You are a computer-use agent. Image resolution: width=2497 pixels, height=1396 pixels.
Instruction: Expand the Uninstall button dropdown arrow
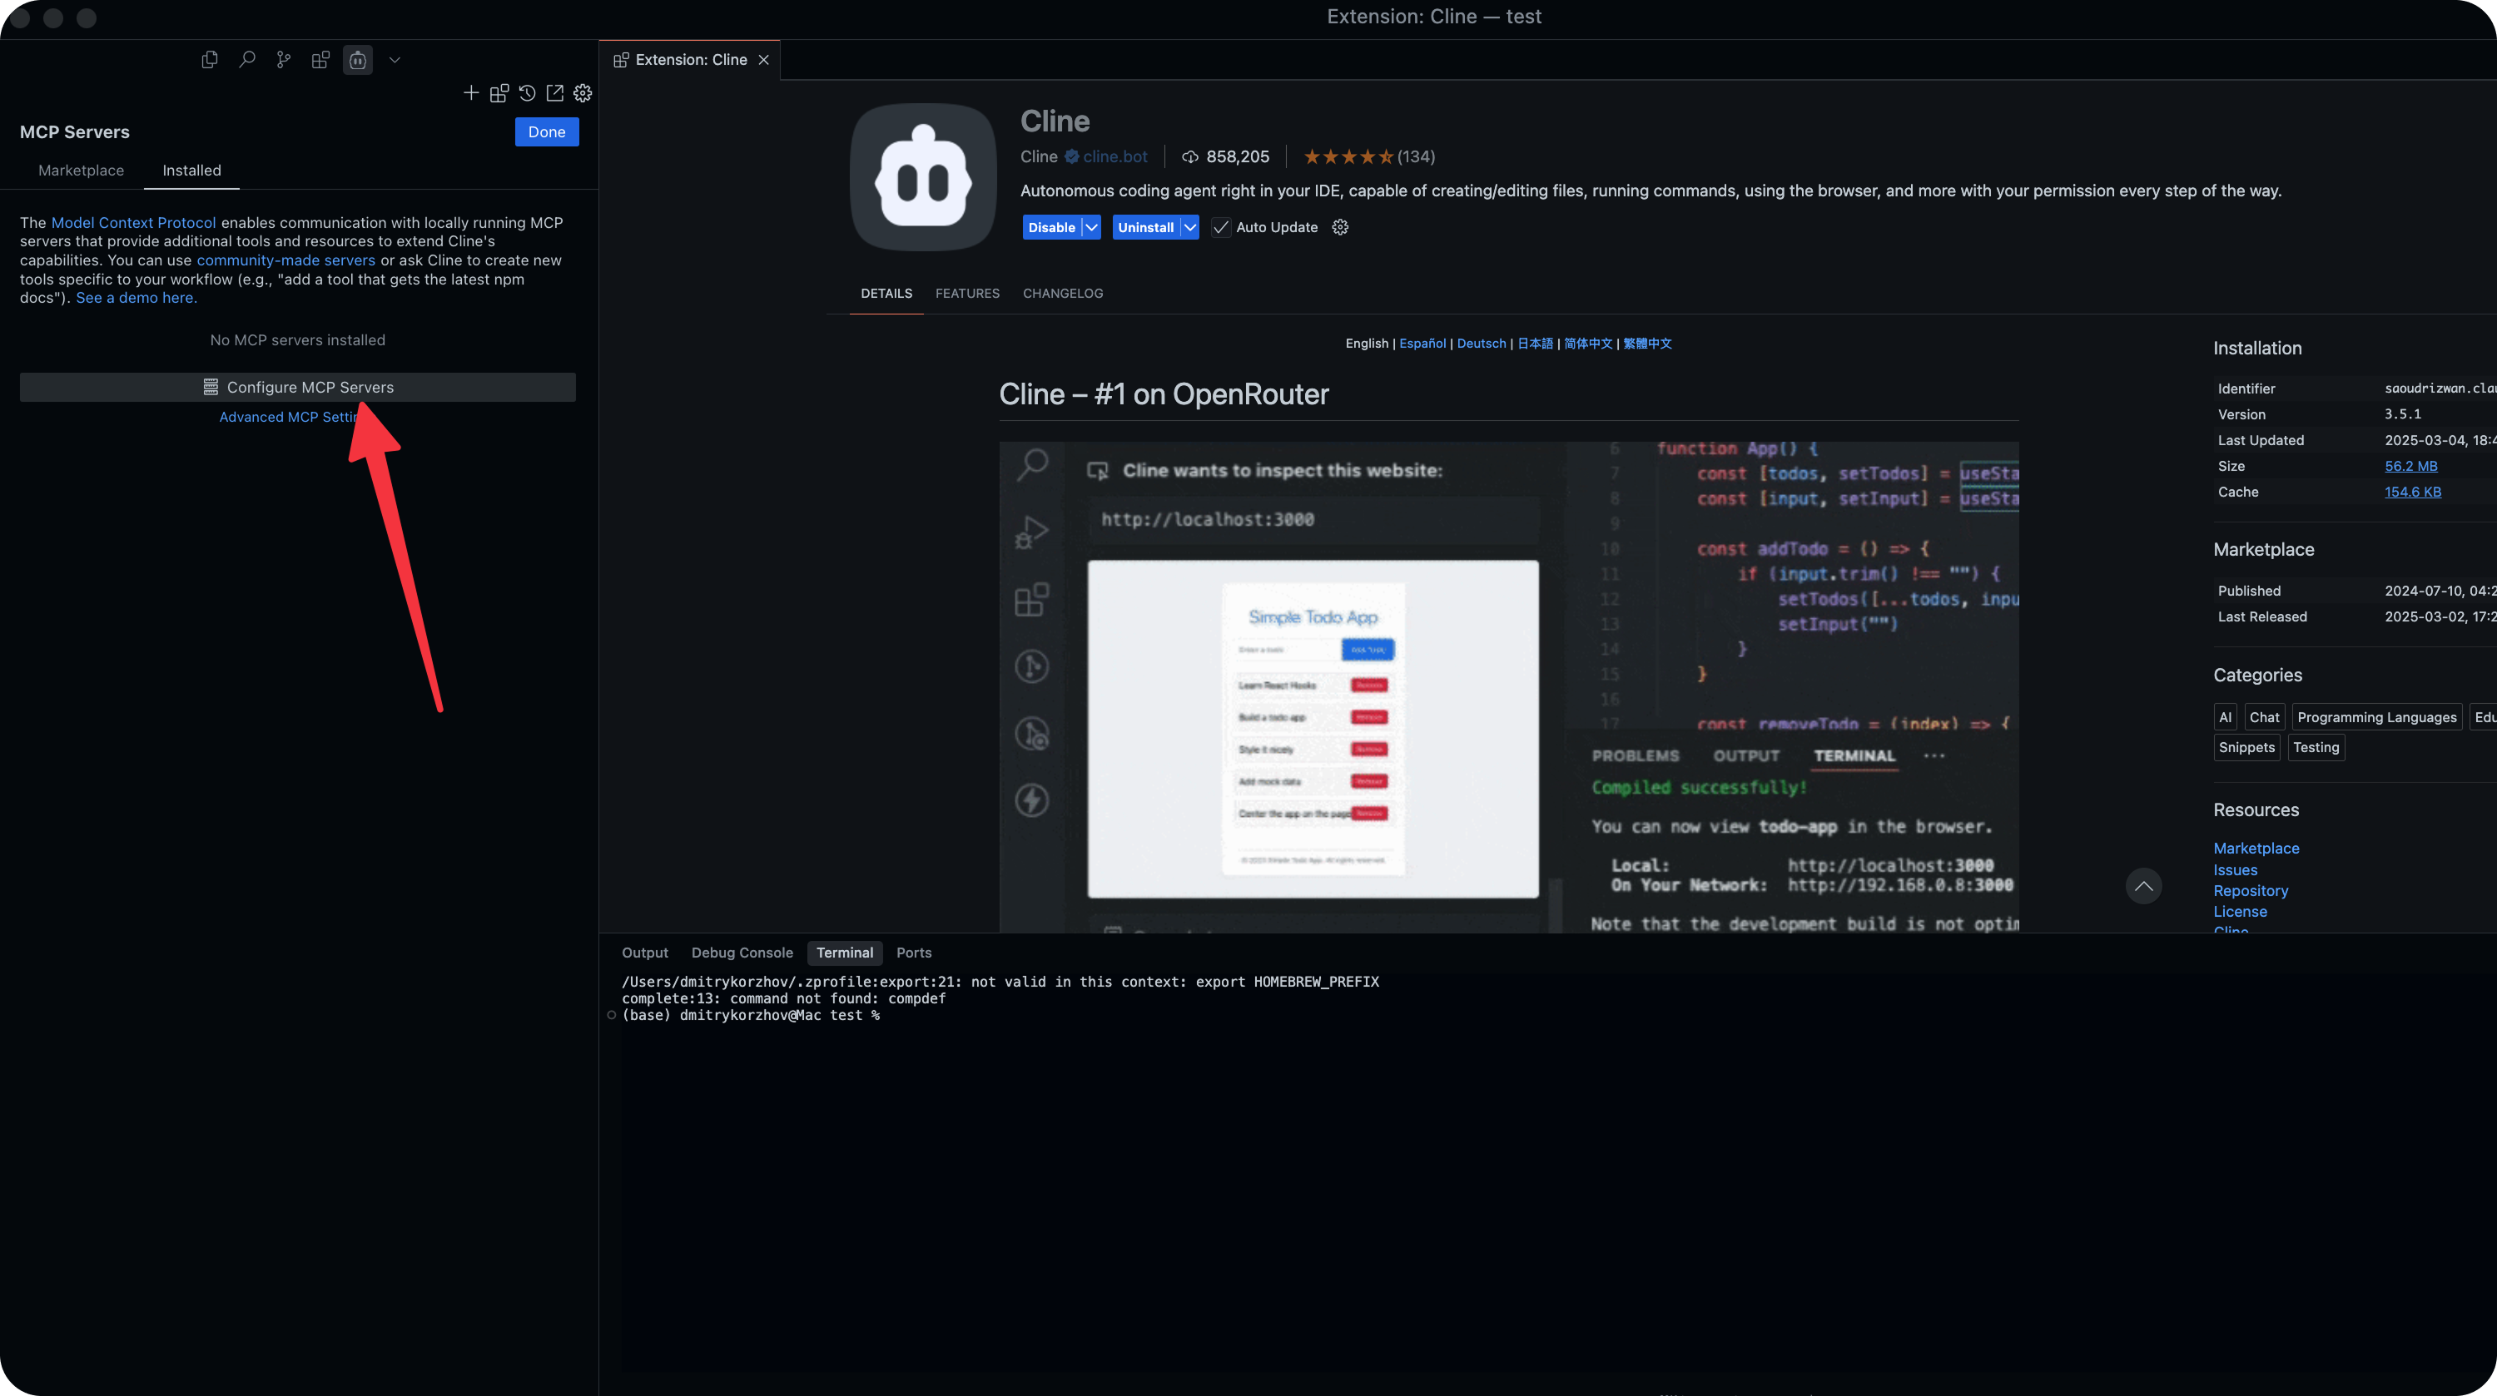coord(1189,228)
